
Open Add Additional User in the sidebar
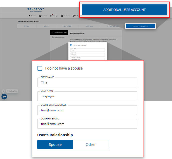click(x=59, y=33)
